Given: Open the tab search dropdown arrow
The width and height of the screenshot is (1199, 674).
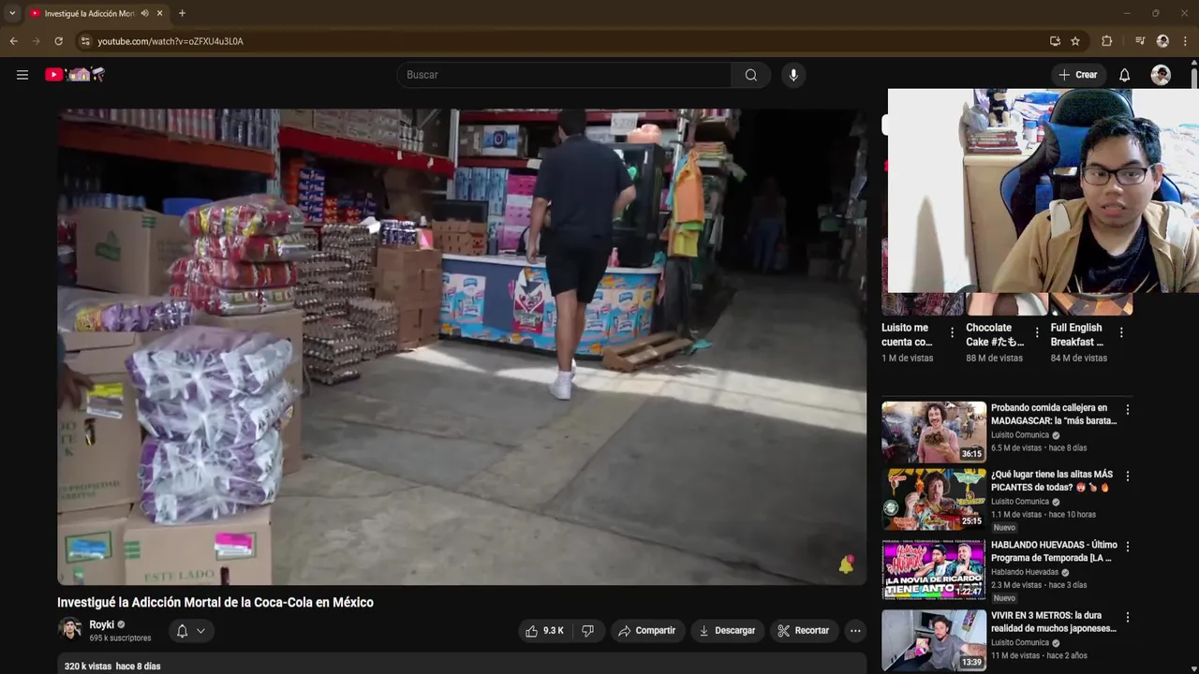Looking at the screenshot, I should coord(12,13).
